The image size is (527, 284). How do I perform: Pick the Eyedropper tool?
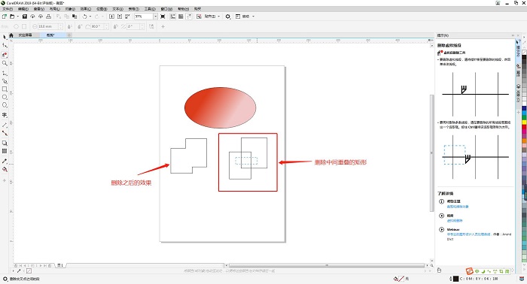coord(5,162)
